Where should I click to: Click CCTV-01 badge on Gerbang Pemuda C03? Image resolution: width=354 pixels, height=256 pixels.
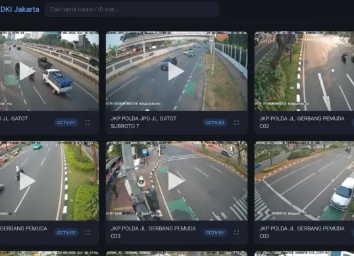[x=215, y=232]
